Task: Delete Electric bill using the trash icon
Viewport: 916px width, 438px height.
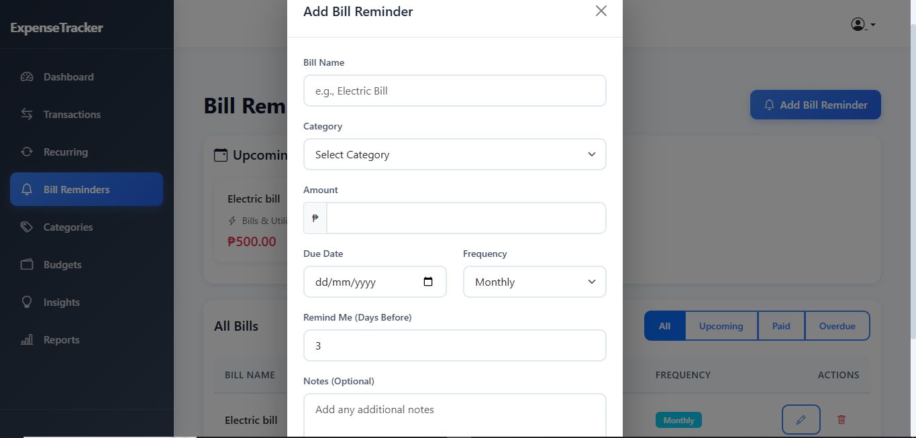Action: [842, 420]
